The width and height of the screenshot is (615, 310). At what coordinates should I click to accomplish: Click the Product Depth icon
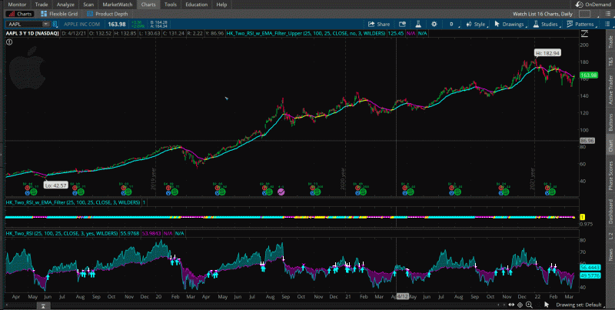(x=90, y=14)
